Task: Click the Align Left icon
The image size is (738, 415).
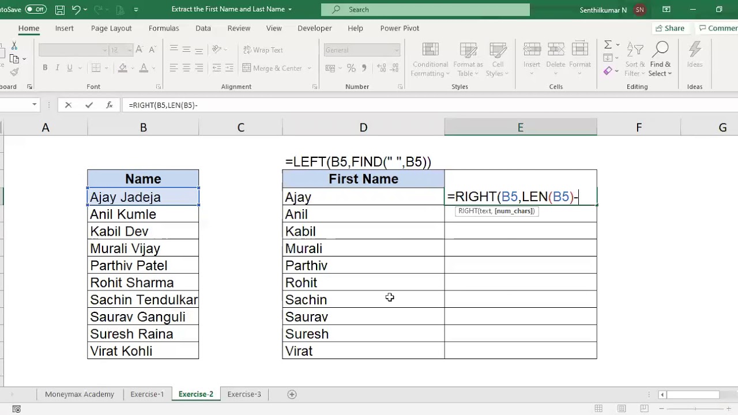Action: click(174, 68)
